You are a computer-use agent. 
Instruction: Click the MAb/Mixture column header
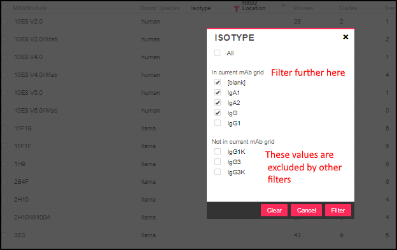30,8
